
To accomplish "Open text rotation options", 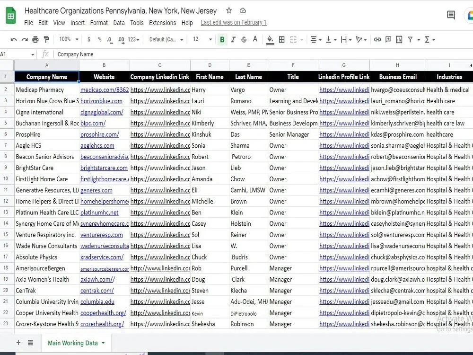I will [x=361, y=40].
